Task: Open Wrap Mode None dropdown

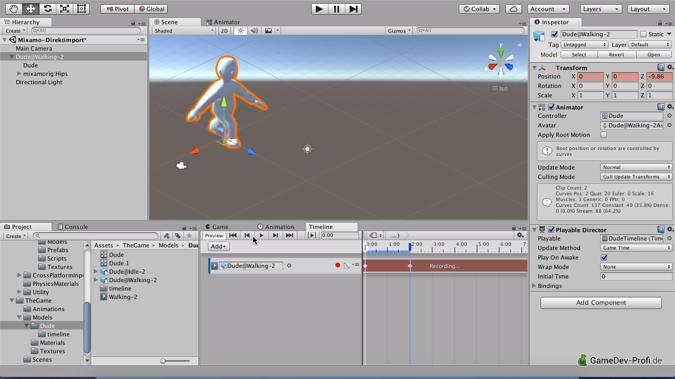Action: 637,267
